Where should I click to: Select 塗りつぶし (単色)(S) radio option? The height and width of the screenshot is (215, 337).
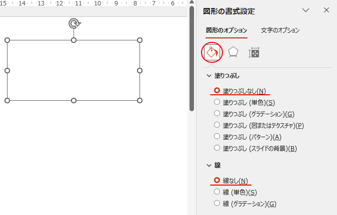pyautogui.click(x=244, y=102)
